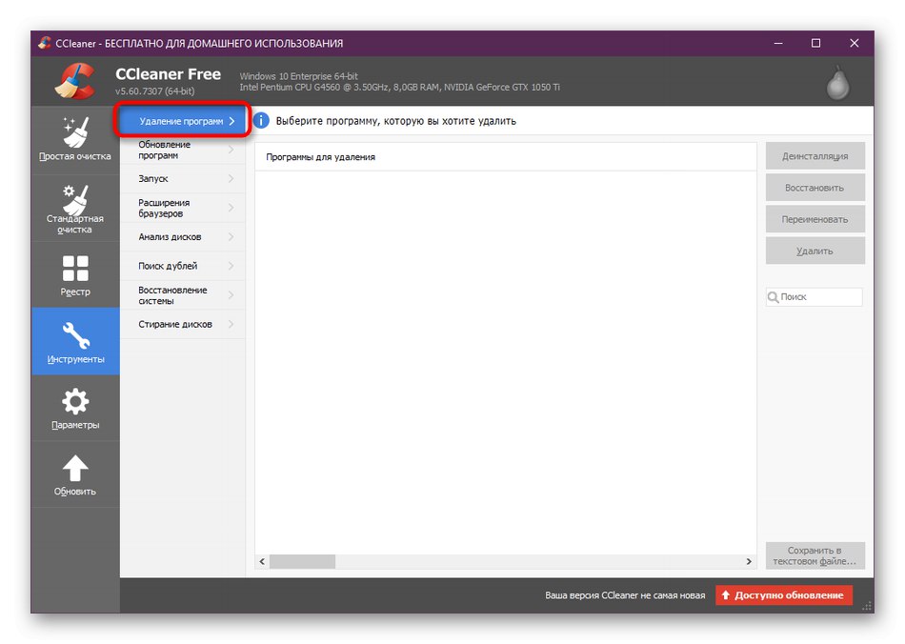905x644 pixels.
Task: Minimize the CCleaner window
Action: [x=778, y=43]
